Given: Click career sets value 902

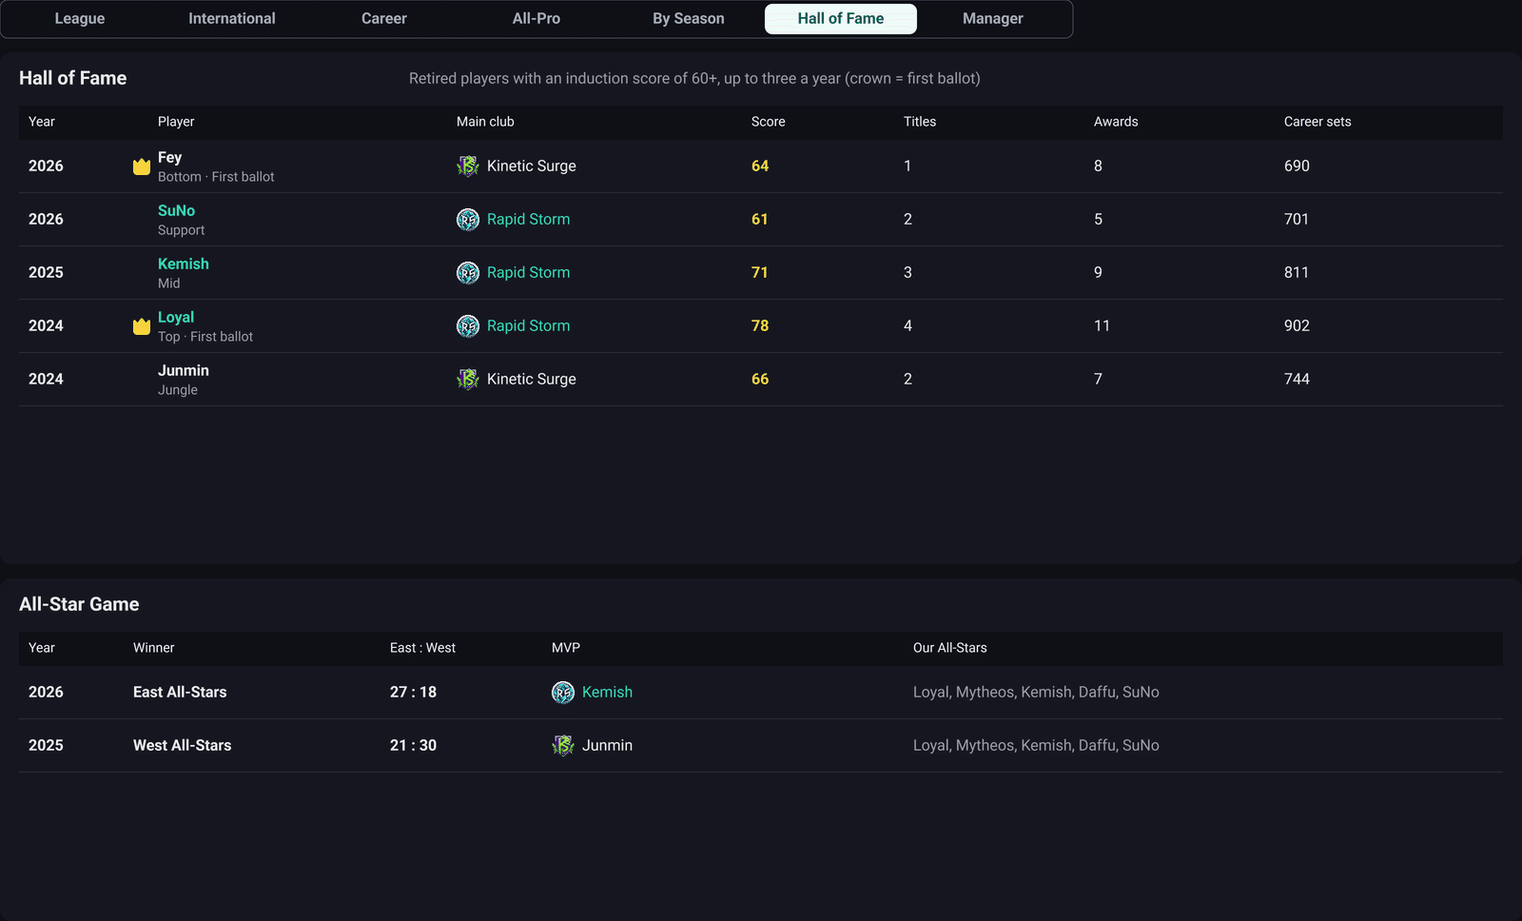Looking at the screenshot, I should point(1297,326).
